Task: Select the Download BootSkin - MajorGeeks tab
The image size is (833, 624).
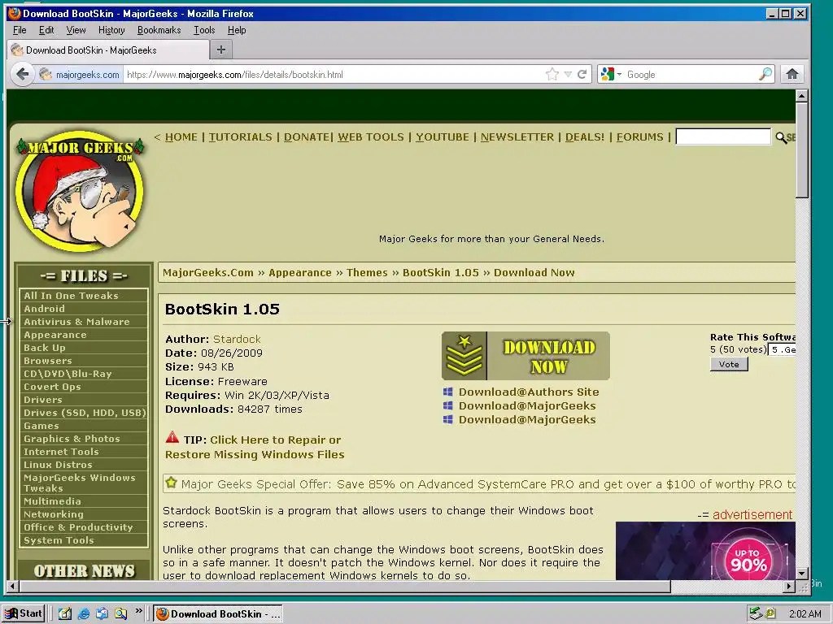Action: [x=108, y=50]
